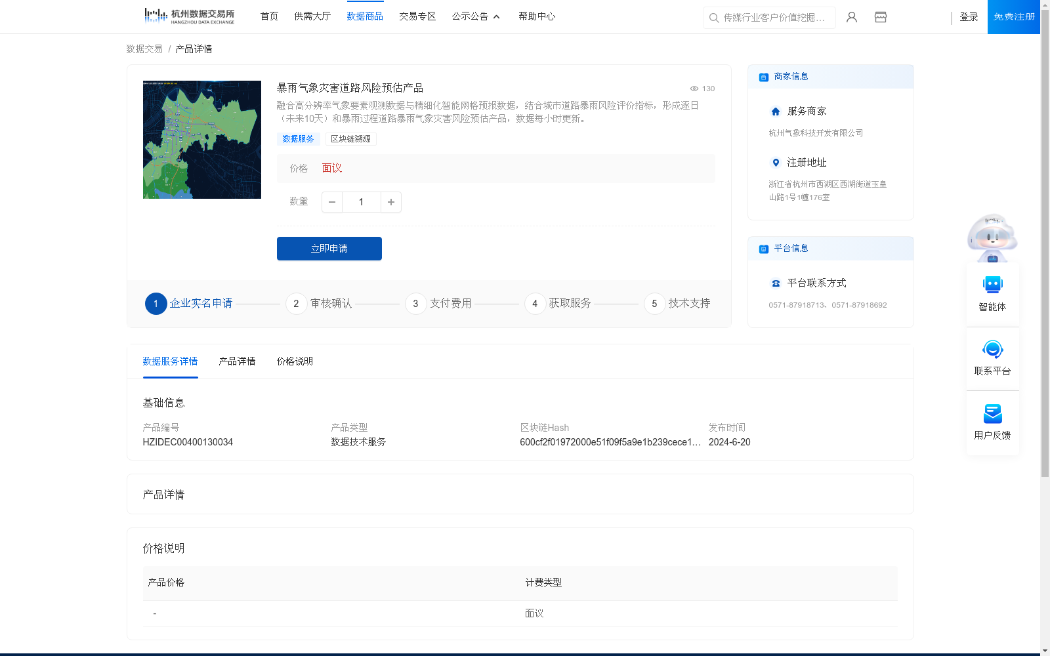1050x656 pixels.
Task: Click the 平台联系方式 telephone icon
Action: [776, 283]
